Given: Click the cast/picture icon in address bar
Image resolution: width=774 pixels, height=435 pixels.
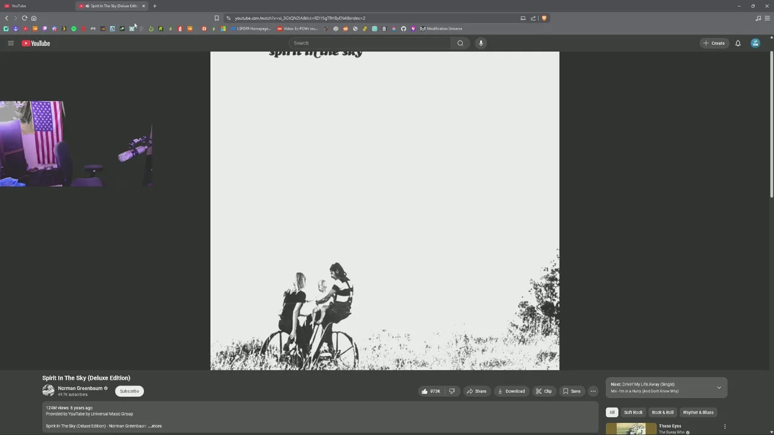Looking at the screenshot, I should tap(523, 18).
